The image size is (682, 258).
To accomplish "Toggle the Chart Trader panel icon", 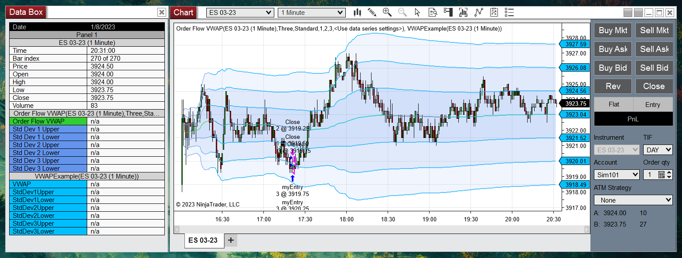I will pyautogui.click(x=448, y=12).
